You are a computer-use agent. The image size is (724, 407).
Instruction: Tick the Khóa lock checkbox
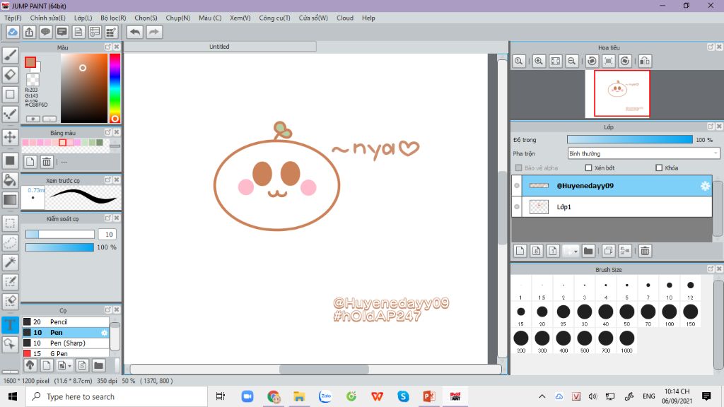pos(659,168)
